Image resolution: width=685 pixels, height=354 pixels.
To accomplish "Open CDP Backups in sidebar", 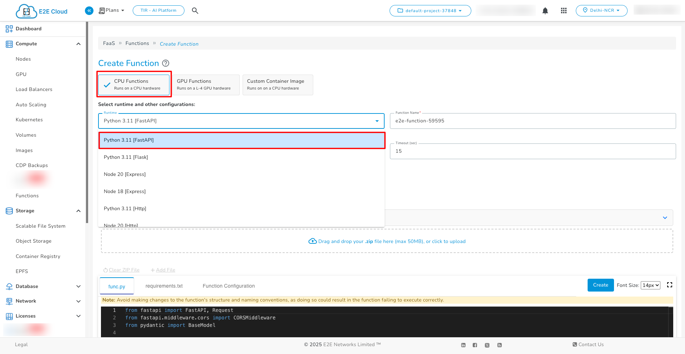I will (32, 166).
